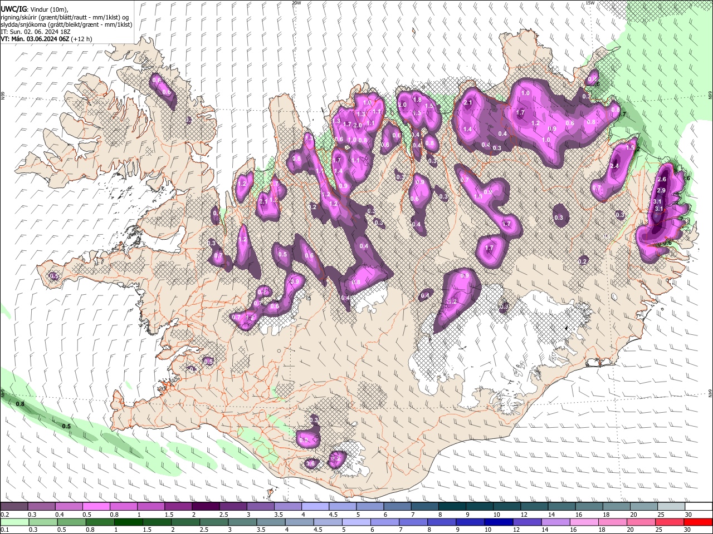The image size is (713, 534).
Task: Click the '1.8' precipitation value on the north coast
Action: [x=418, y=100]
